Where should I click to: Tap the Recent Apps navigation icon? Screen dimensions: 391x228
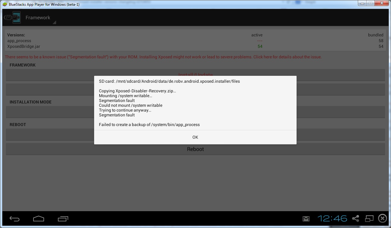click(x=63, y=219)
